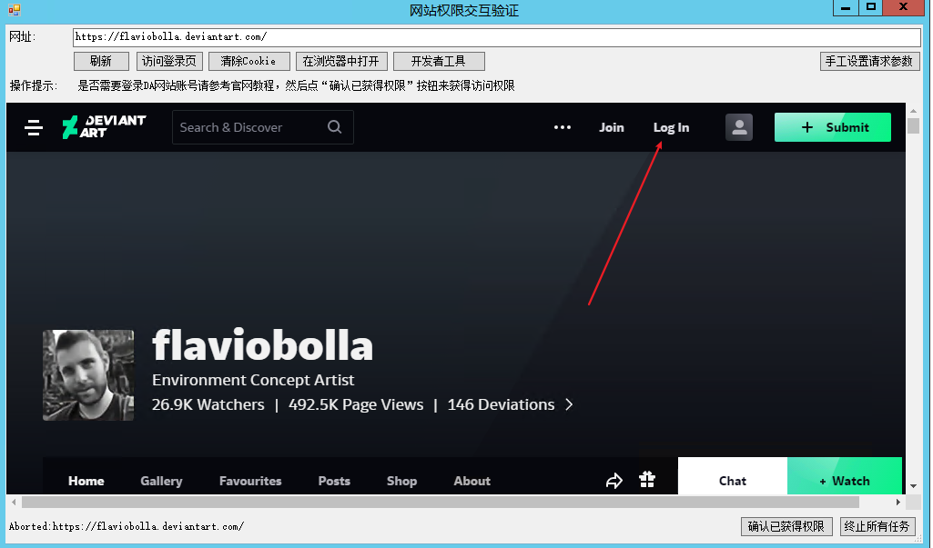933x548 pixels.
Task: Open 开发者工具 developer tools
Action: (x=439, y=61)
